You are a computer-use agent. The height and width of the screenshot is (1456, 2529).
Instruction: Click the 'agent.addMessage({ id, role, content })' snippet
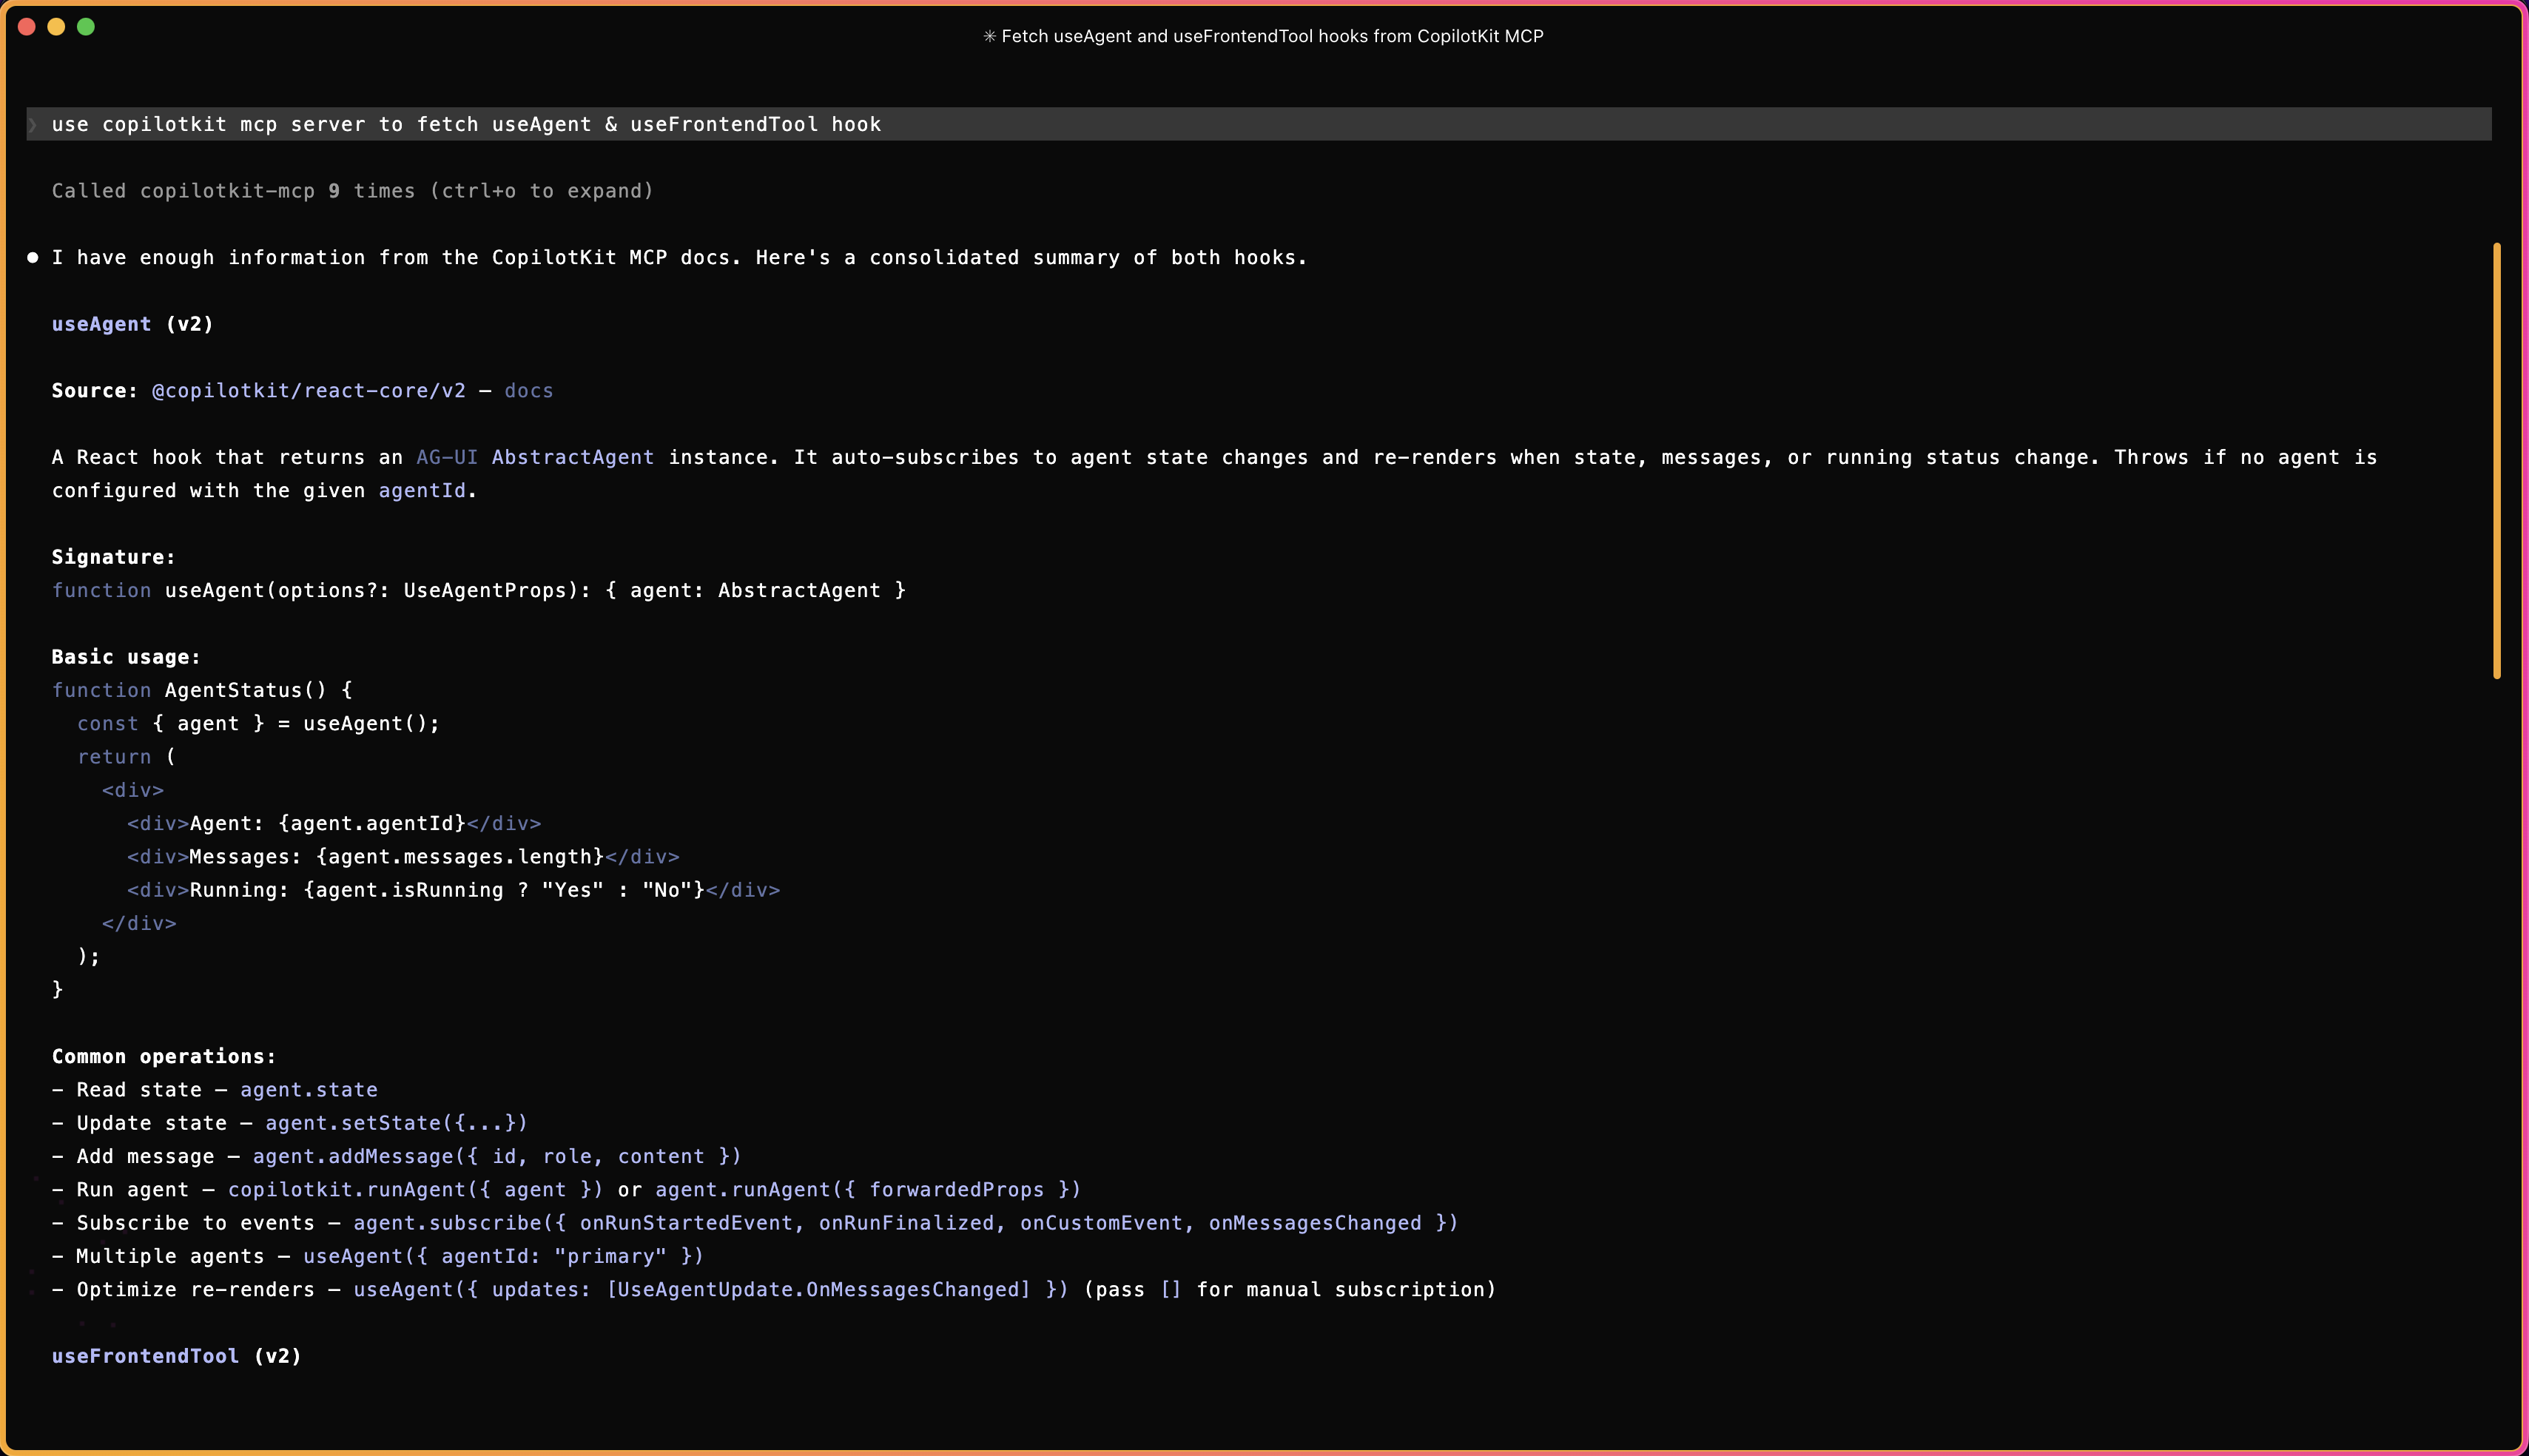[x=497, y=1157]
